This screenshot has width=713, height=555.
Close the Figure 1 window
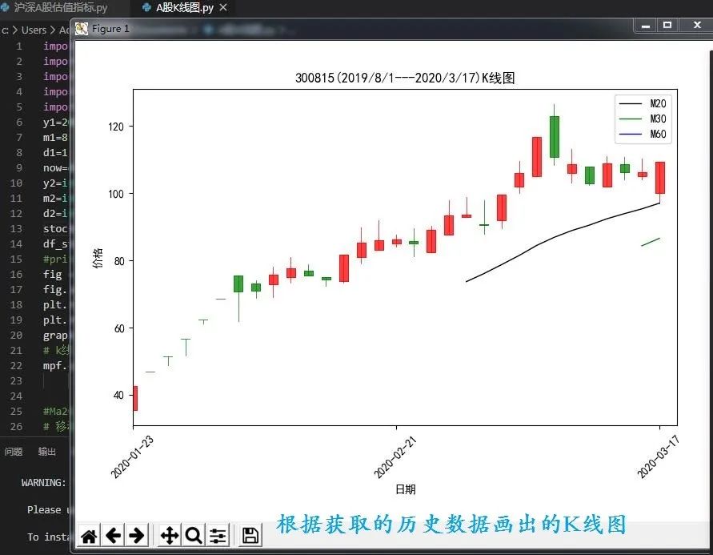697,25
